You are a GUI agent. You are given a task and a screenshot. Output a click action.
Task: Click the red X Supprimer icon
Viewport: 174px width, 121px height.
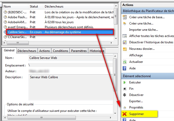pyautogui.click(x=125, y=114)
